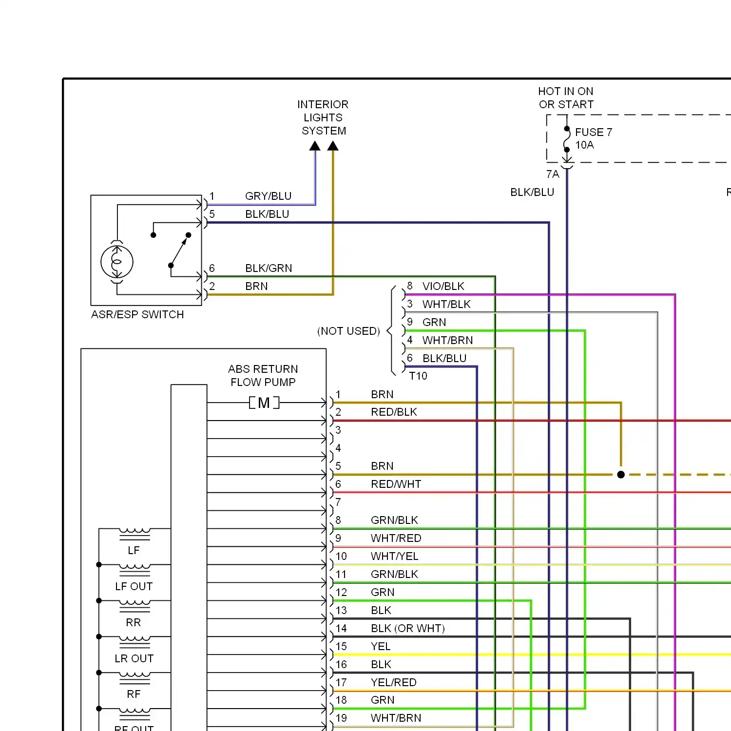Screen dimensions: 731x731
Task: Select the BLK/BLU label at T10 pin 6
Action: [x=444, y=358]
